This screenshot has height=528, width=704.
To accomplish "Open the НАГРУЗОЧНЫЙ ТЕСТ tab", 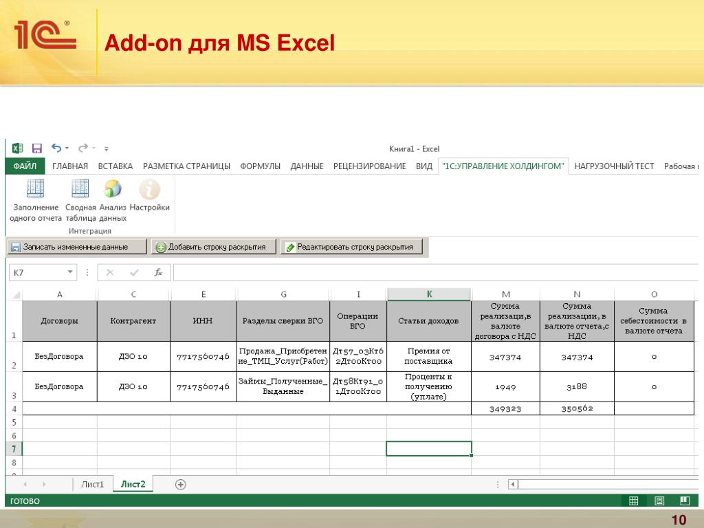I will [614, 166].
